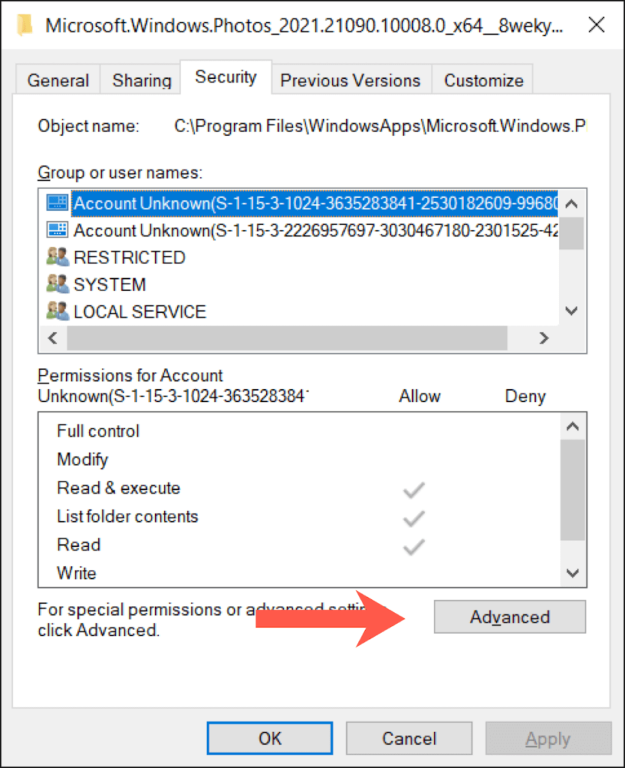Open the General tab
This screenshot has height=768, width=625.
coord(58,80)
